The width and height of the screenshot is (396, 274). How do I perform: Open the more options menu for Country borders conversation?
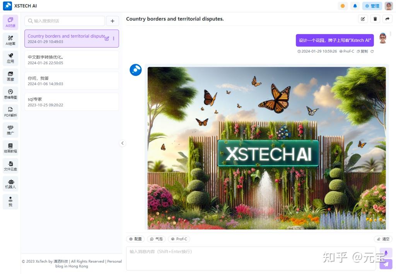tap(113, 38)
